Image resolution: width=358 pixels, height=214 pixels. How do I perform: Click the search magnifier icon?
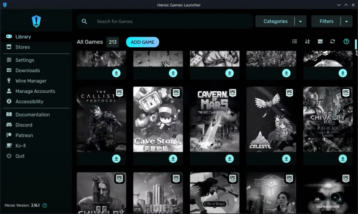(84, 21)
